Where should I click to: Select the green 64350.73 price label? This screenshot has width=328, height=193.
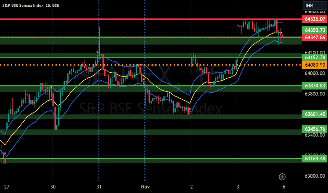click(315, 30)
